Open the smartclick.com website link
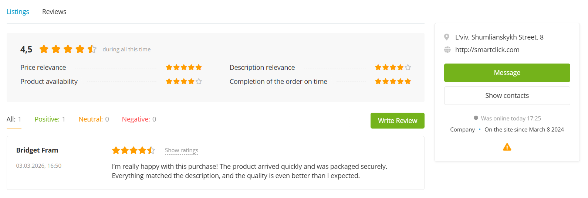 pyautogui.click(x=487, y=50)
